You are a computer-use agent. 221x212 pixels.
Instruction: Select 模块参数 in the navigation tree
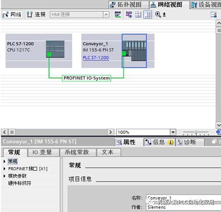point(17,176)
